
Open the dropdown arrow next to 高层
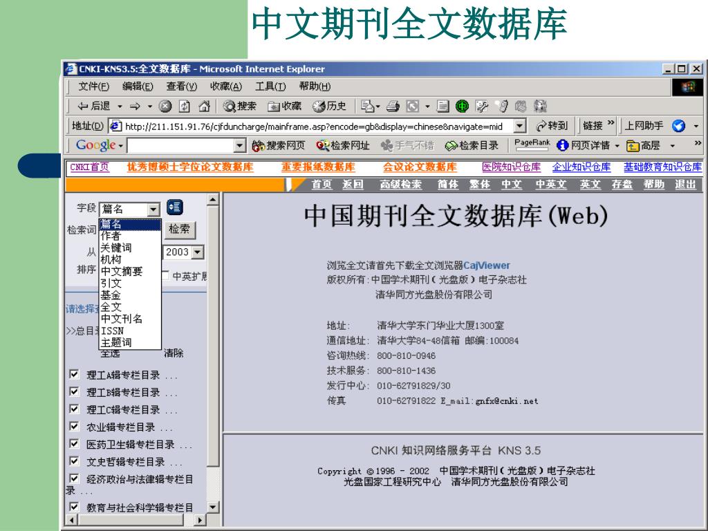[x=672, y=146]
